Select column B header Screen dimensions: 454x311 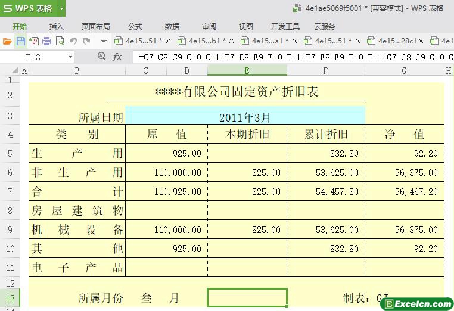coord(77,71)
